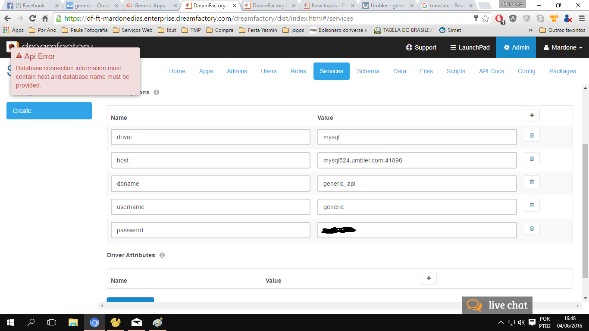Click the saved-password key icon in address bar
The height and width of the screenshot is (331, 589).
tap(476, 19)
